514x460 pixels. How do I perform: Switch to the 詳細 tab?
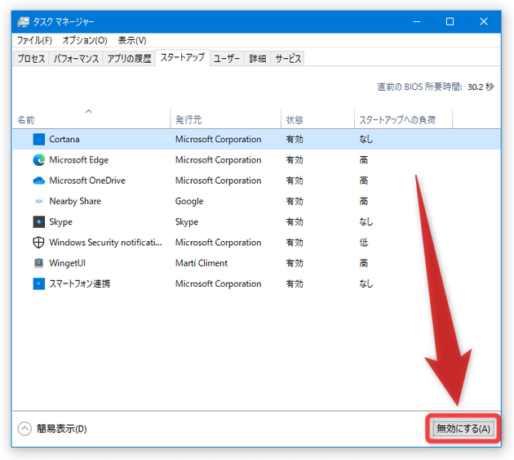click(257, 59)
